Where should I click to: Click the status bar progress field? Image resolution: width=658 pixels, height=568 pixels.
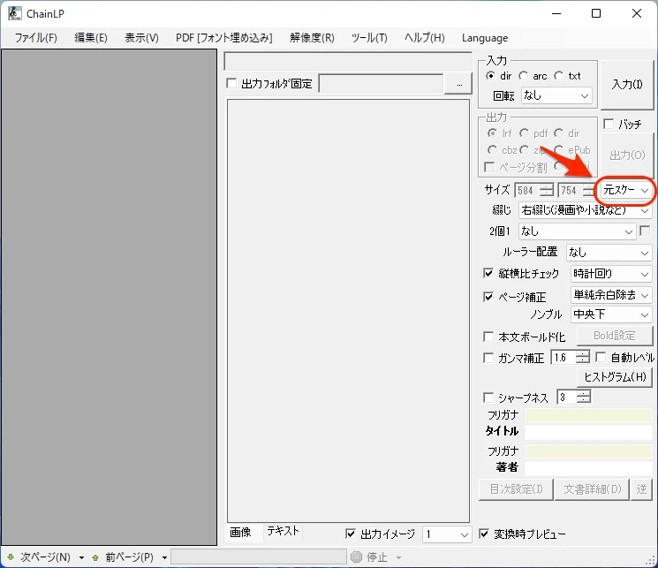click(x=259, y=557)
